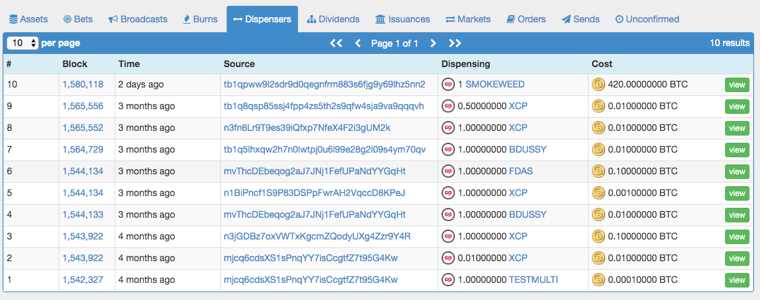Click the Sends paper plane icon
The height and width of the screenshot is (300, 760).
566,19
